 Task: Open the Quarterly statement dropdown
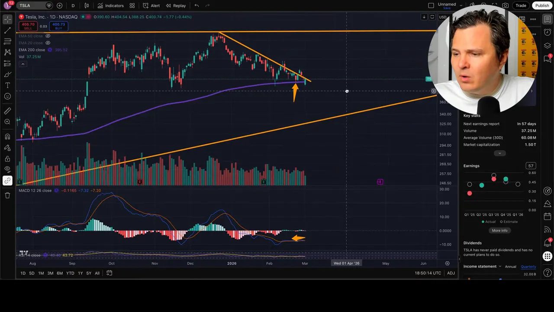tap(528, 266)
